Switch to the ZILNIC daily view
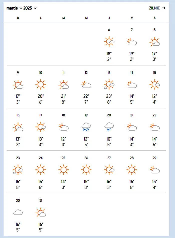The height and width of the screenshot is (238, 175). pos(157,8)
